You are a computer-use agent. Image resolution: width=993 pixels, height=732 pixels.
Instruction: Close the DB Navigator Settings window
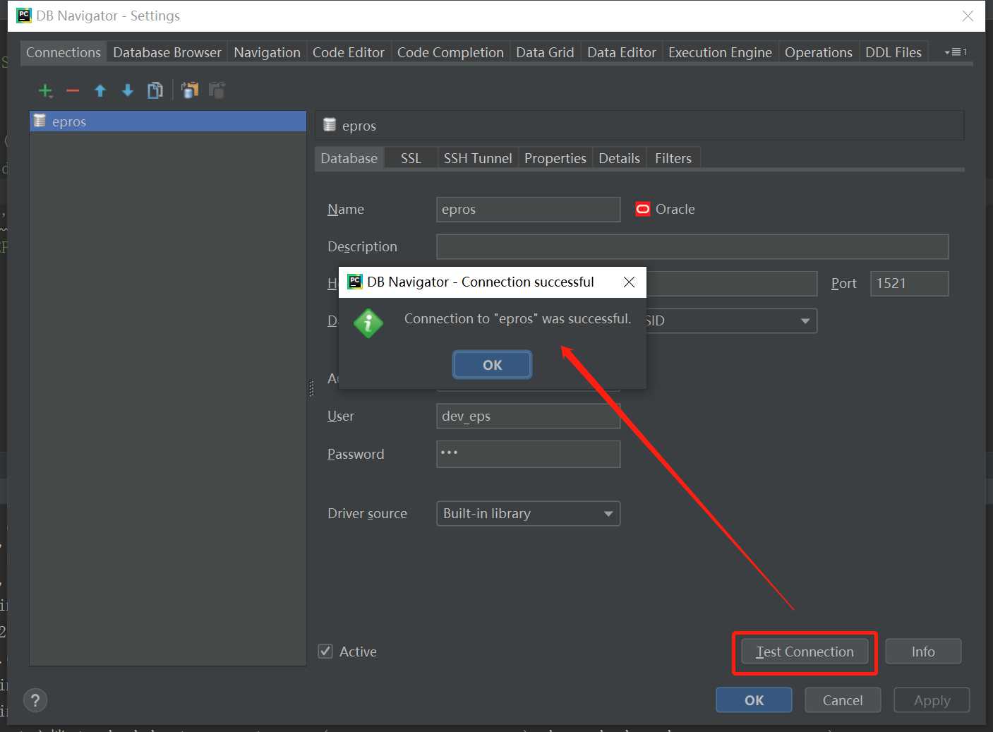[x=968, y=16]
